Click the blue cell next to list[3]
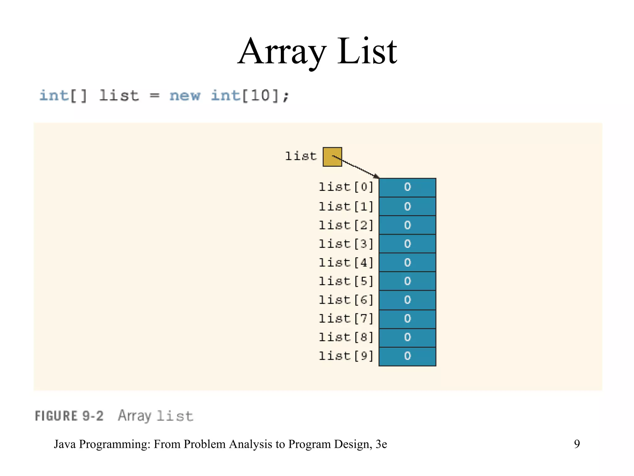This screenshot has height=476, width=634. tap(407, 244)
